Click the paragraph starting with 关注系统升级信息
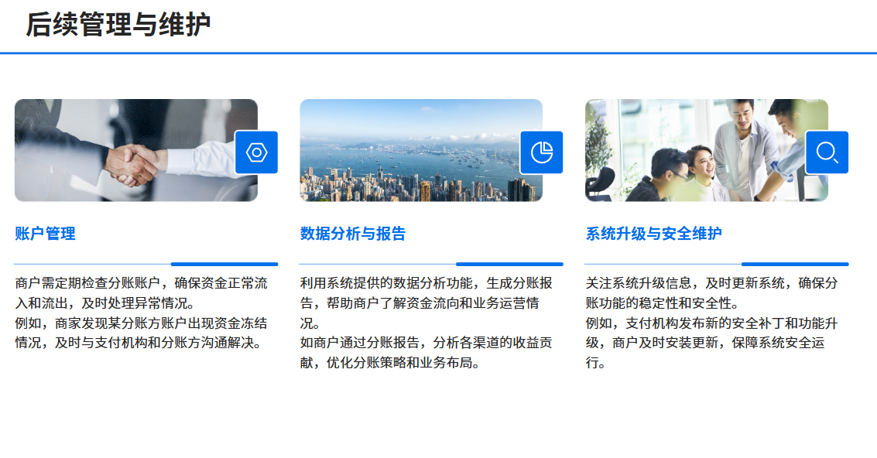The width and height of the screenshot is (877, 458). coord(711,292)
